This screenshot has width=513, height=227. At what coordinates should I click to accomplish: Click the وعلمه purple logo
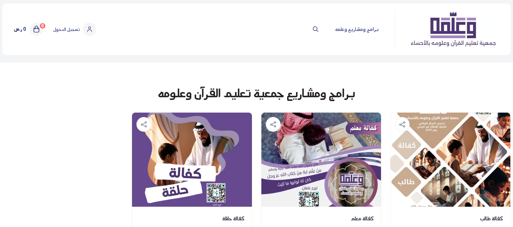click(453, 25)
